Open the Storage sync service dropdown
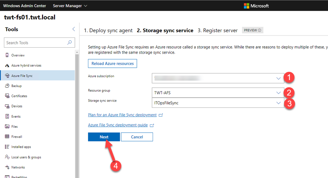The height and width of the screenshot is (178, 328). [218, 103]
